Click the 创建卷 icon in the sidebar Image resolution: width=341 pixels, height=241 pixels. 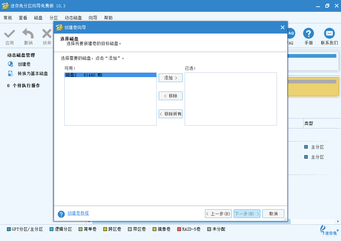click(x=10, y=64)
